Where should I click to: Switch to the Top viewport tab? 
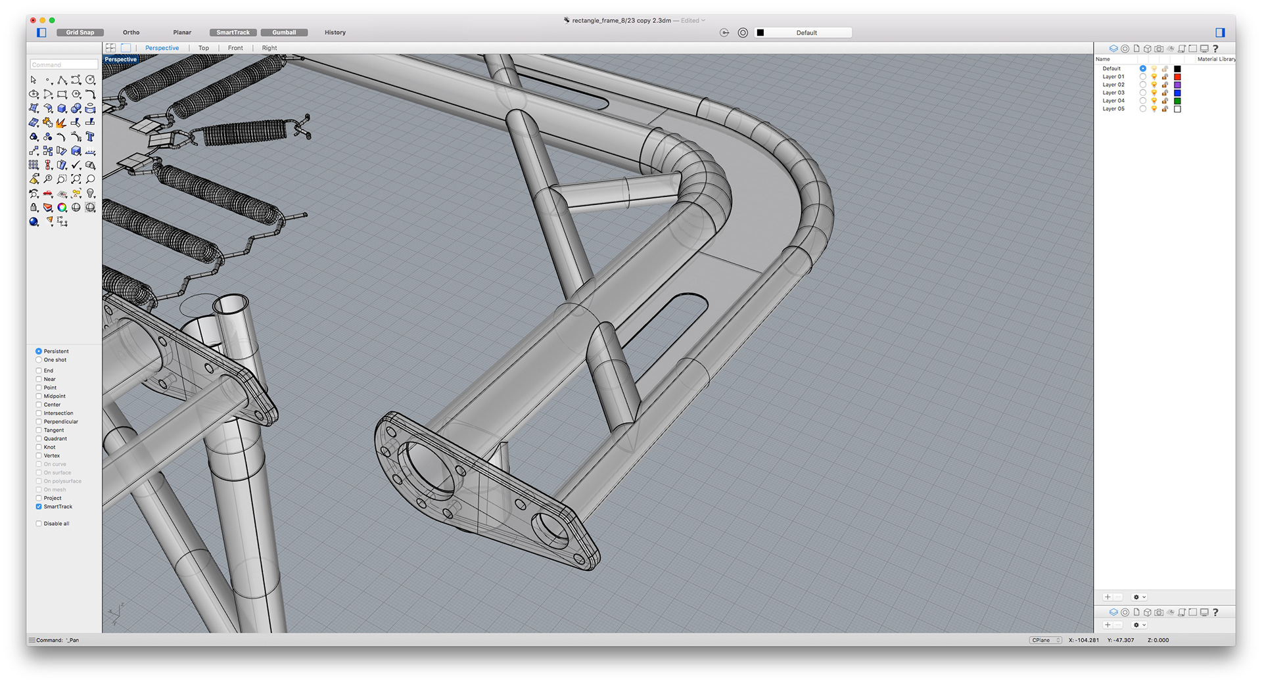[x=204, y=48]
